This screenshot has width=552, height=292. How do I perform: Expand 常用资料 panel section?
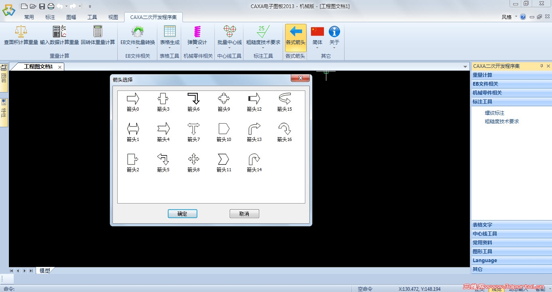pos(511,243)
